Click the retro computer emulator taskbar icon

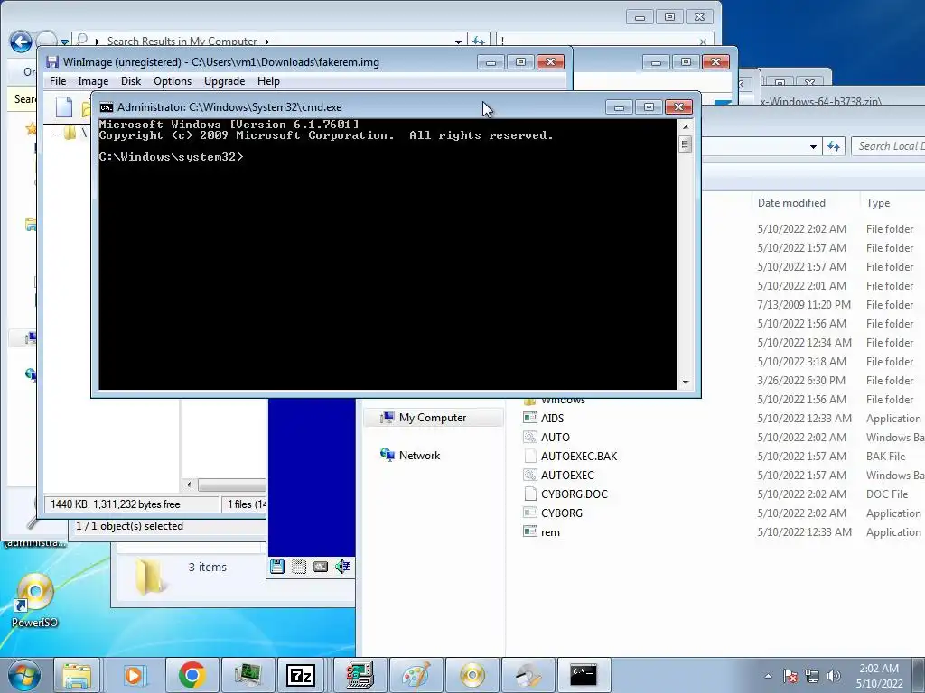tap(360, 675)
